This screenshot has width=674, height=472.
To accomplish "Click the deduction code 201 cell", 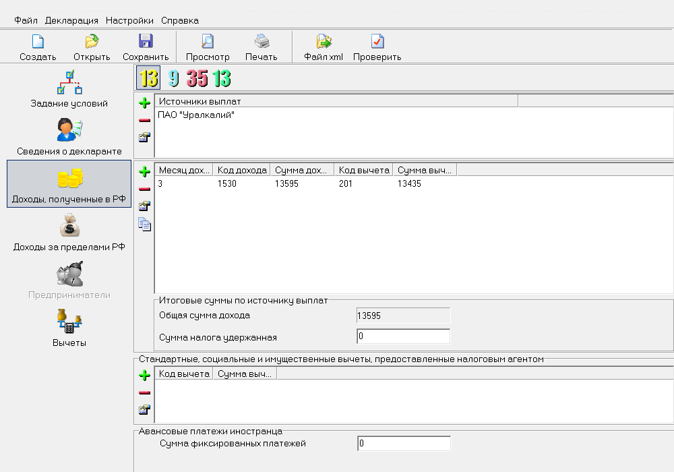I will (x=346, y=183).
